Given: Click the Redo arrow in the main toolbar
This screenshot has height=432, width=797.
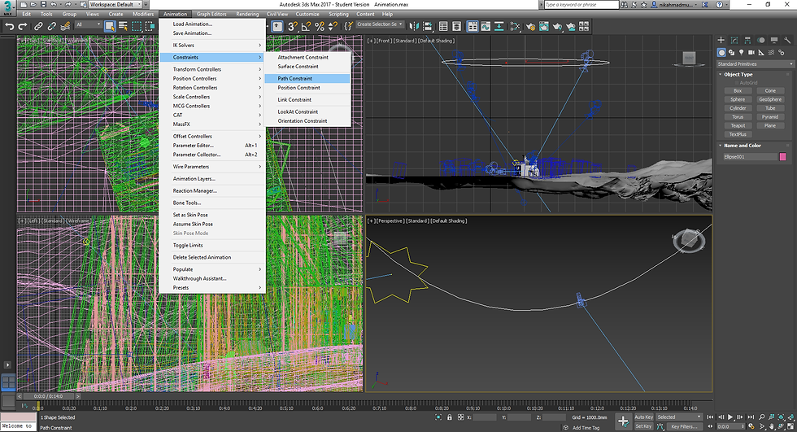Looking at the screenshot, I should point(23,26).
